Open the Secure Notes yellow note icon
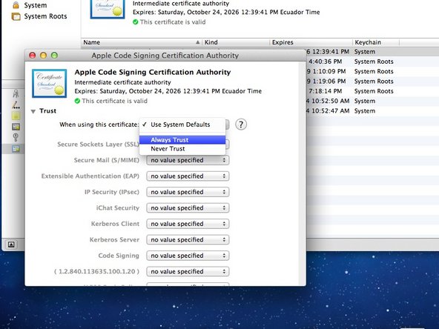The image size is (439, 329). click(16, 116)
